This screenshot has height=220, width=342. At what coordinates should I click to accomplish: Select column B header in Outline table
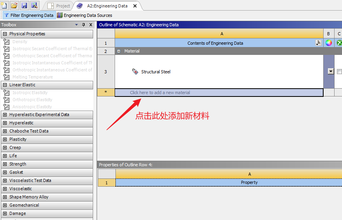click(x=329, y=34)
